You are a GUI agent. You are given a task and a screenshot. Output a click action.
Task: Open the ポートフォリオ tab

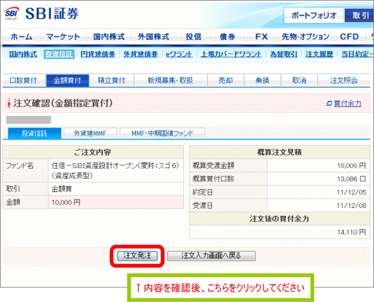click(x=314, y=16)
